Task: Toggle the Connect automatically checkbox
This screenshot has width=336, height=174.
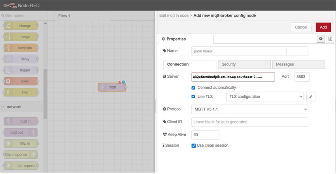Action: click(x=193, y=88)
